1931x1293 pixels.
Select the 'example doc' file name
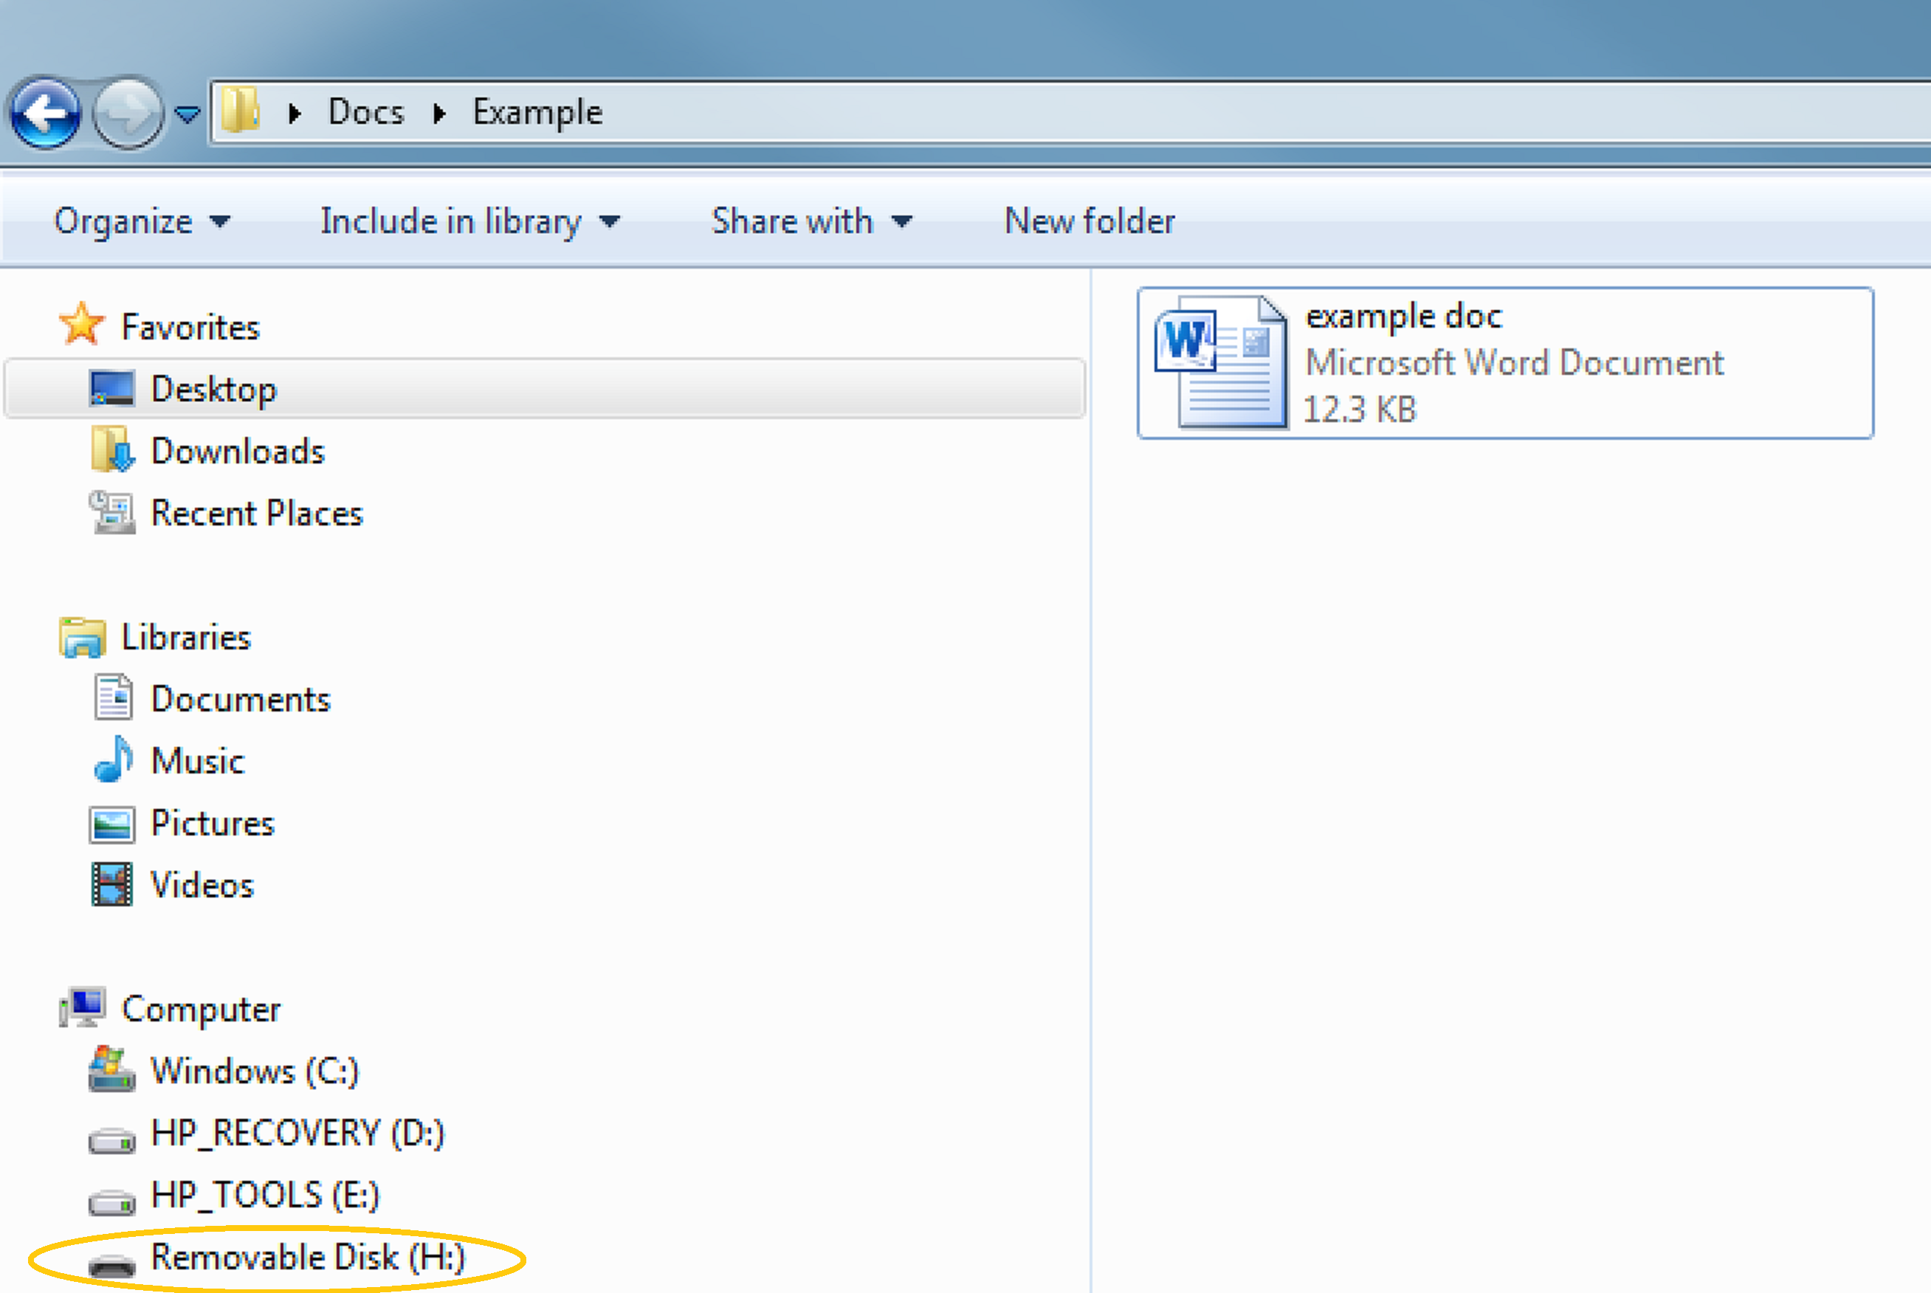1403,317
